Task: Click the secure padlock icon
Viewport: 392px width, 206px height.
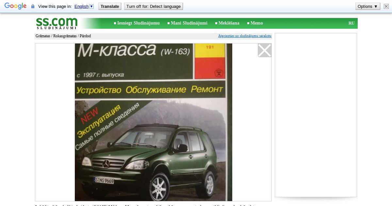Action: tap(33, 7)
